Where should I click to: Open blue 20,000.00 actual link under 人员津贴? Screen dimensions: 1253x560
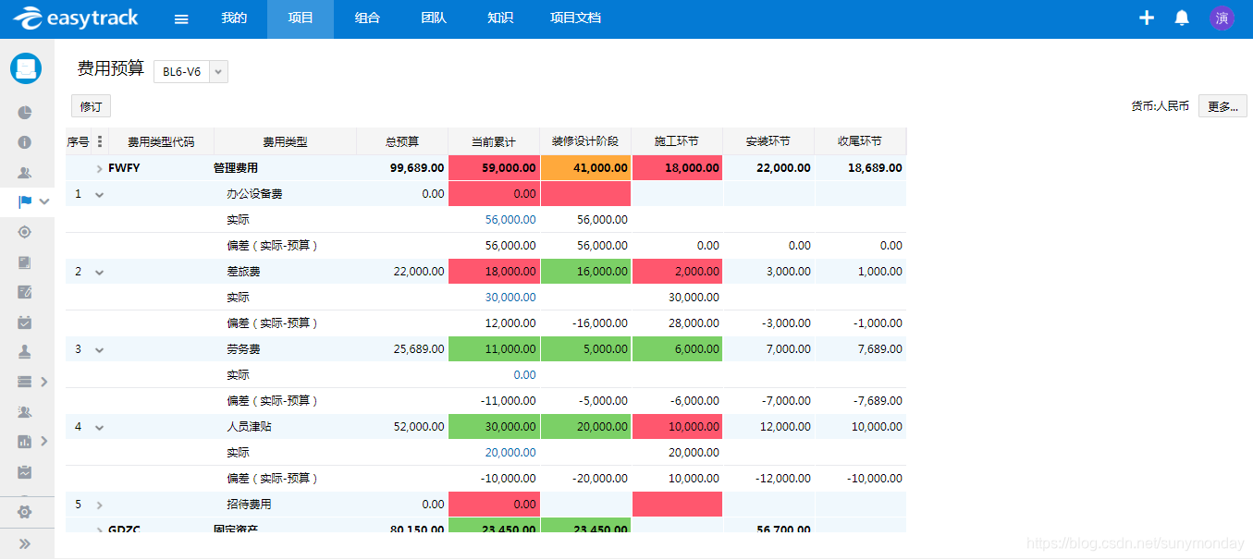[510, 453]
